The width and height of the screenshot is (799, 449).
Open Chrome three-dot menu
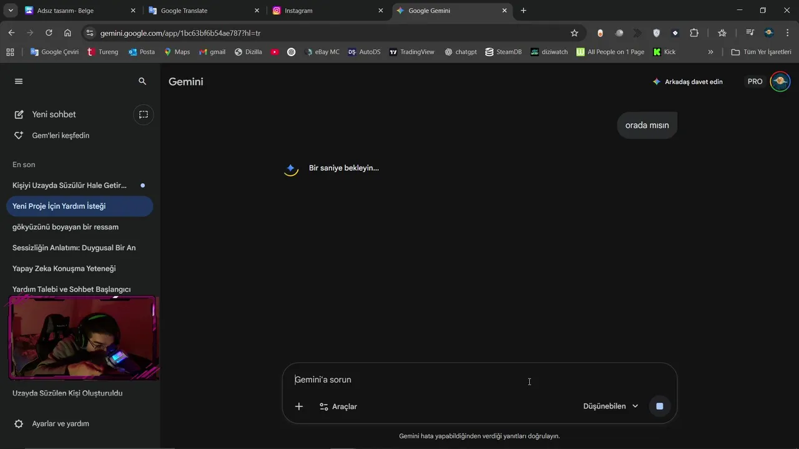click(x=788, y=33)
